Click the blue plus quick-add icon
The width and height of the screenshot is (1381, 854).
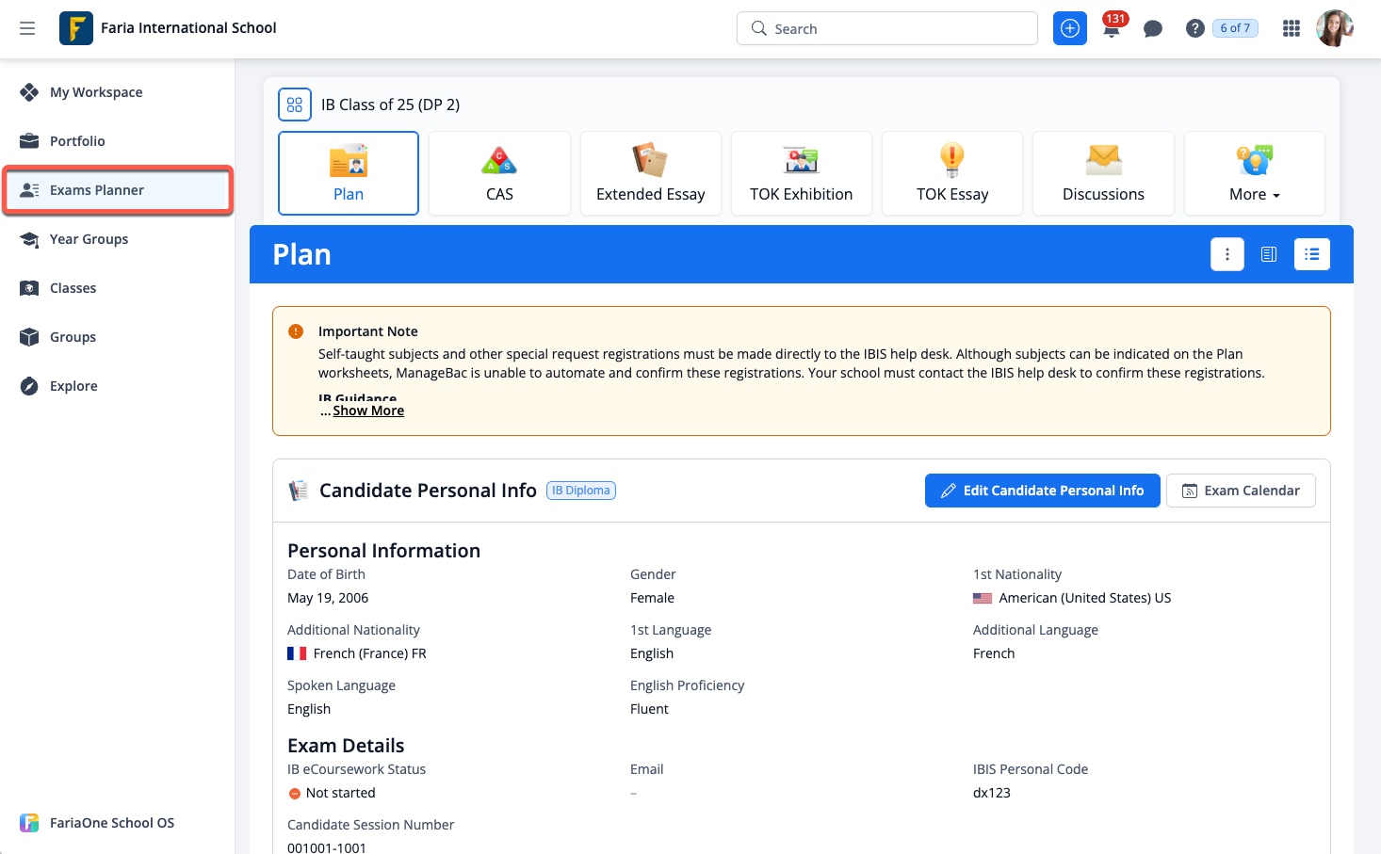1069,28
